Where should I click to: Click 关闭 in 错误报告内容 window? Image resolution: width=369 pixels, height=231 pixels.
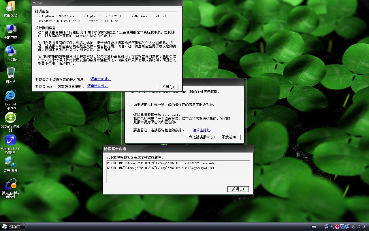coord(238,189)
